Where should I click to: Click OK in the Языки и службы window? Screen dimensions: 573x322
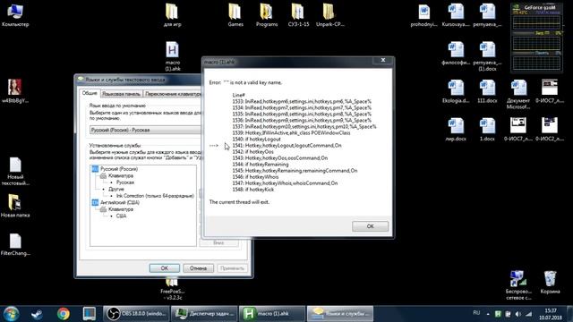165,268
